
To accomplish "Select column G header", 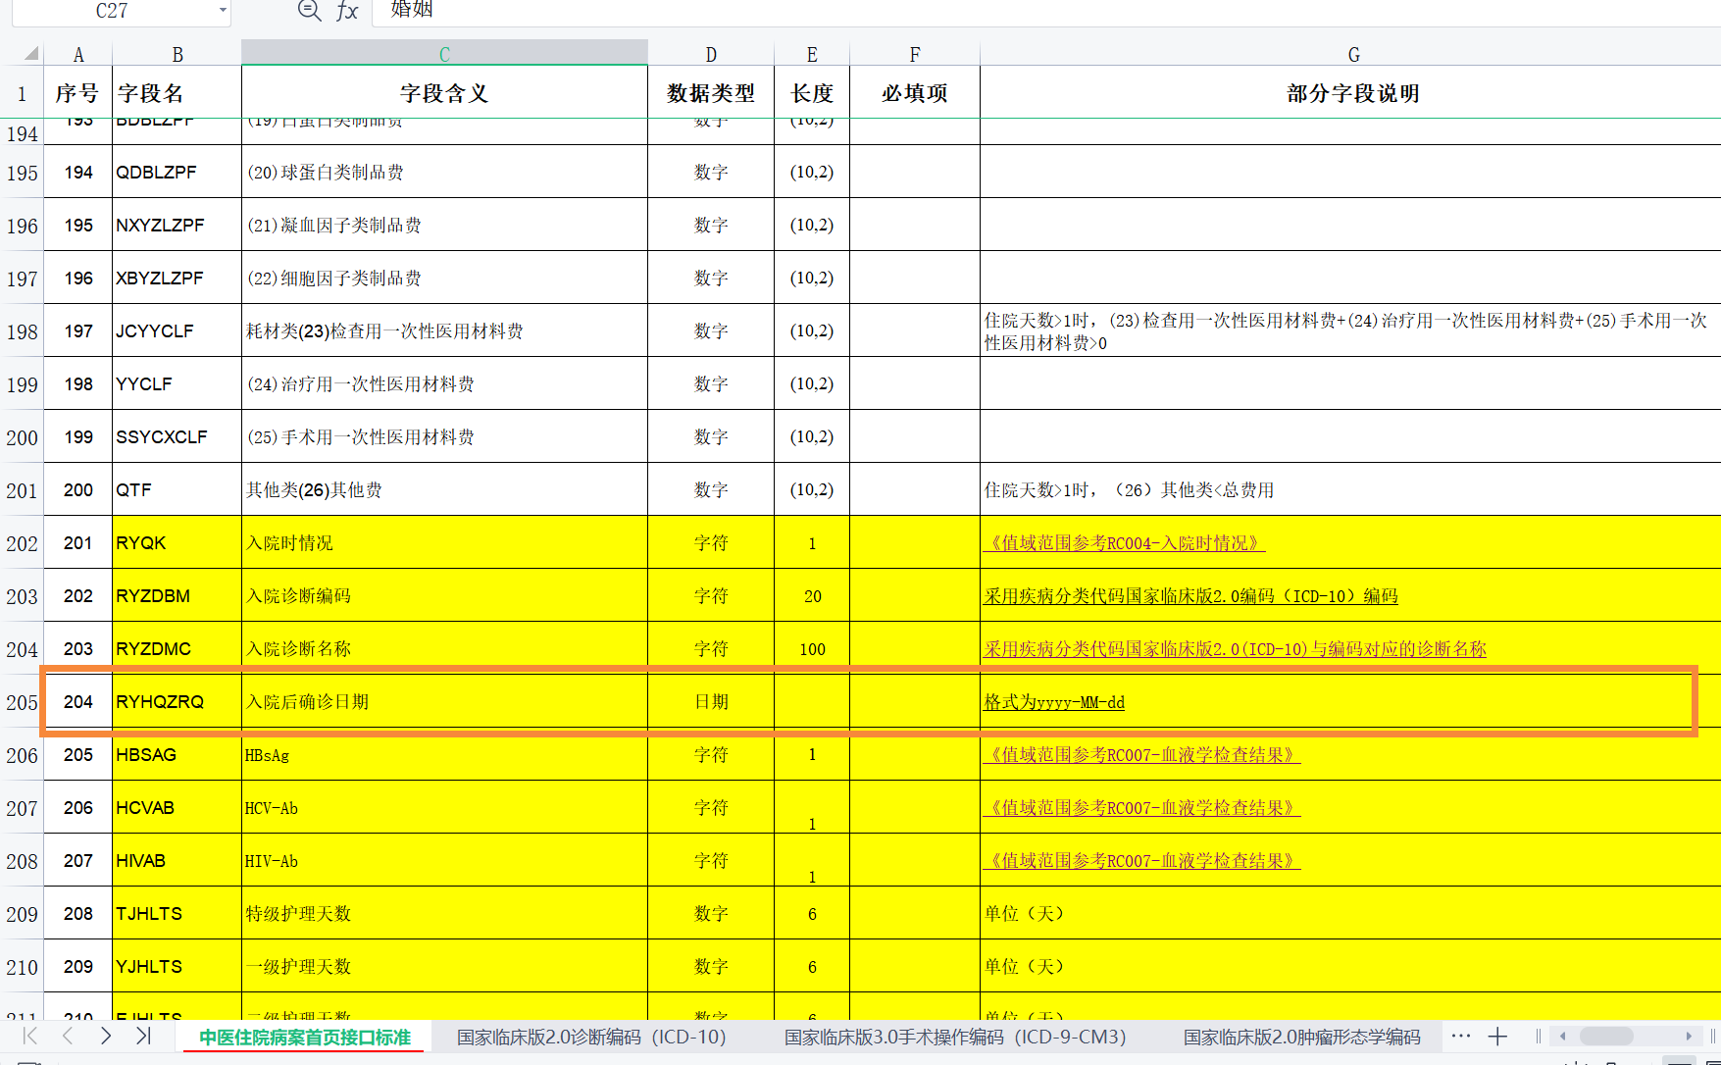I will tap(1353, 54).
